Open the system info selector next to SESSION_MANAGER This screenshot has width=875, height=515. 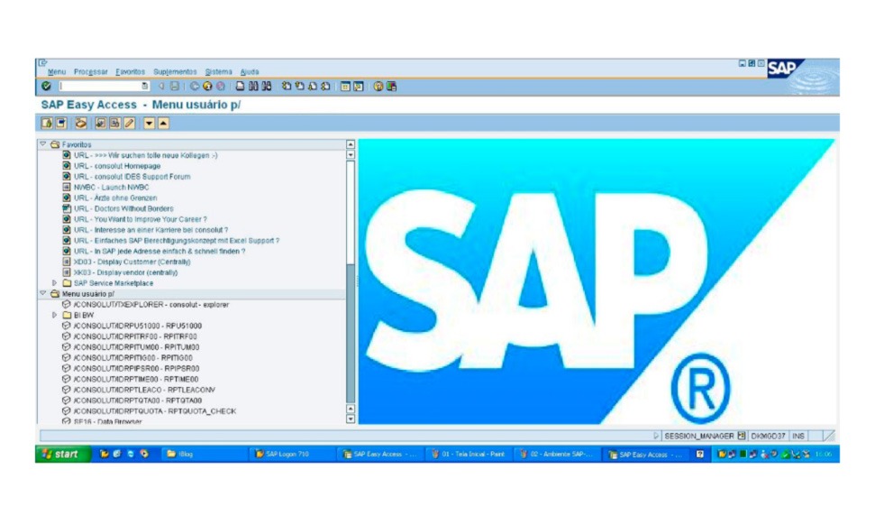[741, 436]
